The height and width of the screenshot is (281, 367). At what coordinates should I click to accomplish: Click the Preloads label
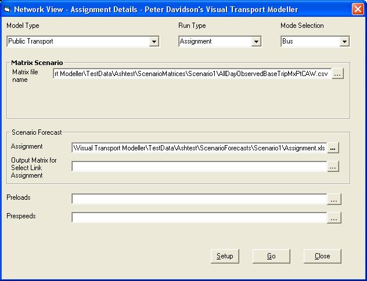pos(19,197)
